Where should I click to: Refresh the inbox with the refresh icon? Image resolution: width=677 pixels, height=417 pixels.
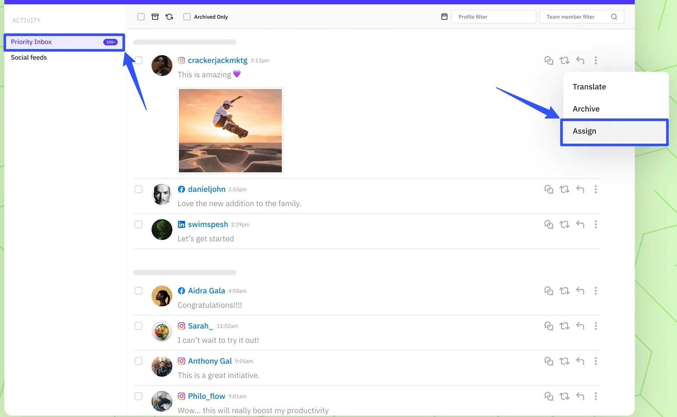[x=169, y=16]
